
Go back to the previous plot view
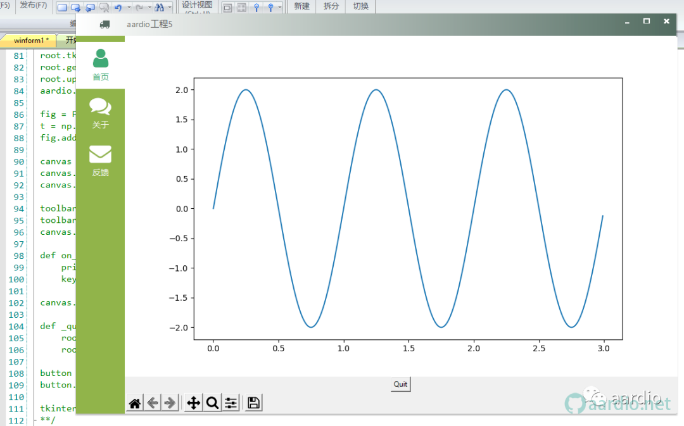pyautogui.click(x=153, y=403)
